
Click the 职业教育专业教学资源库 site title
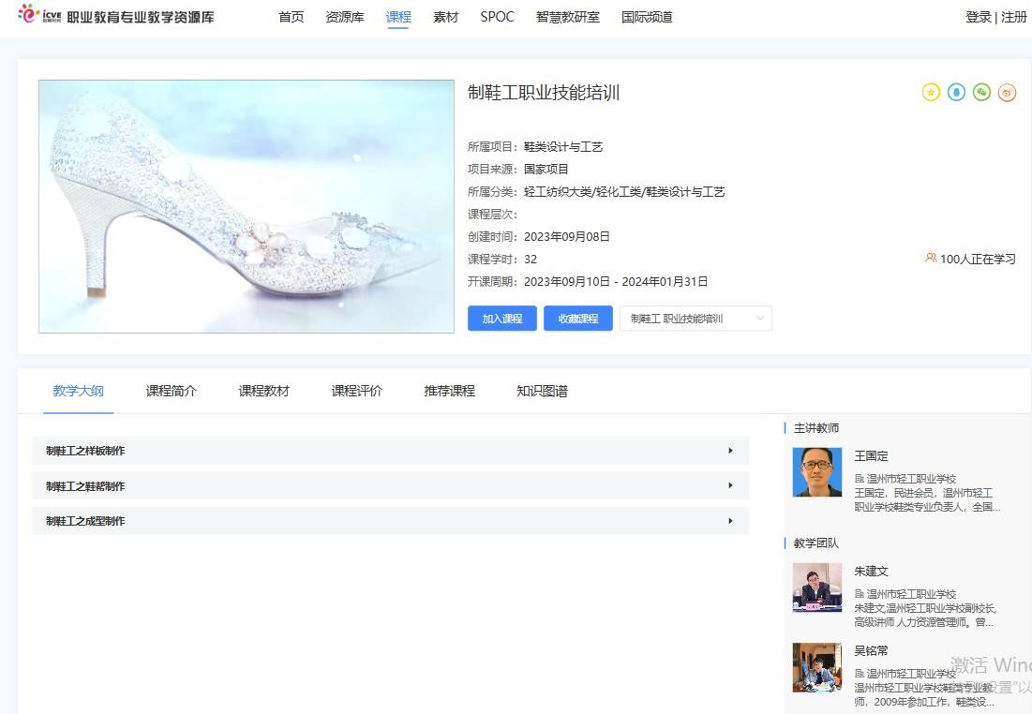tap(141, 17)
